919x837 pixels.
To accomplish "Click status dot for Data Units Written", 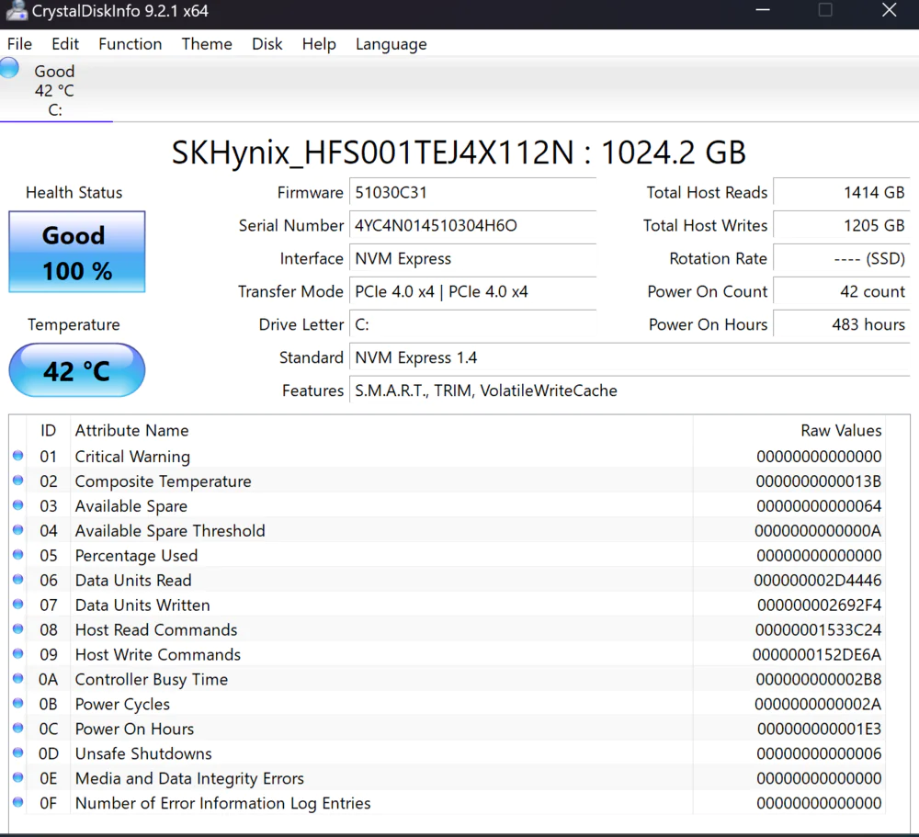I will [x=18, y=604].
